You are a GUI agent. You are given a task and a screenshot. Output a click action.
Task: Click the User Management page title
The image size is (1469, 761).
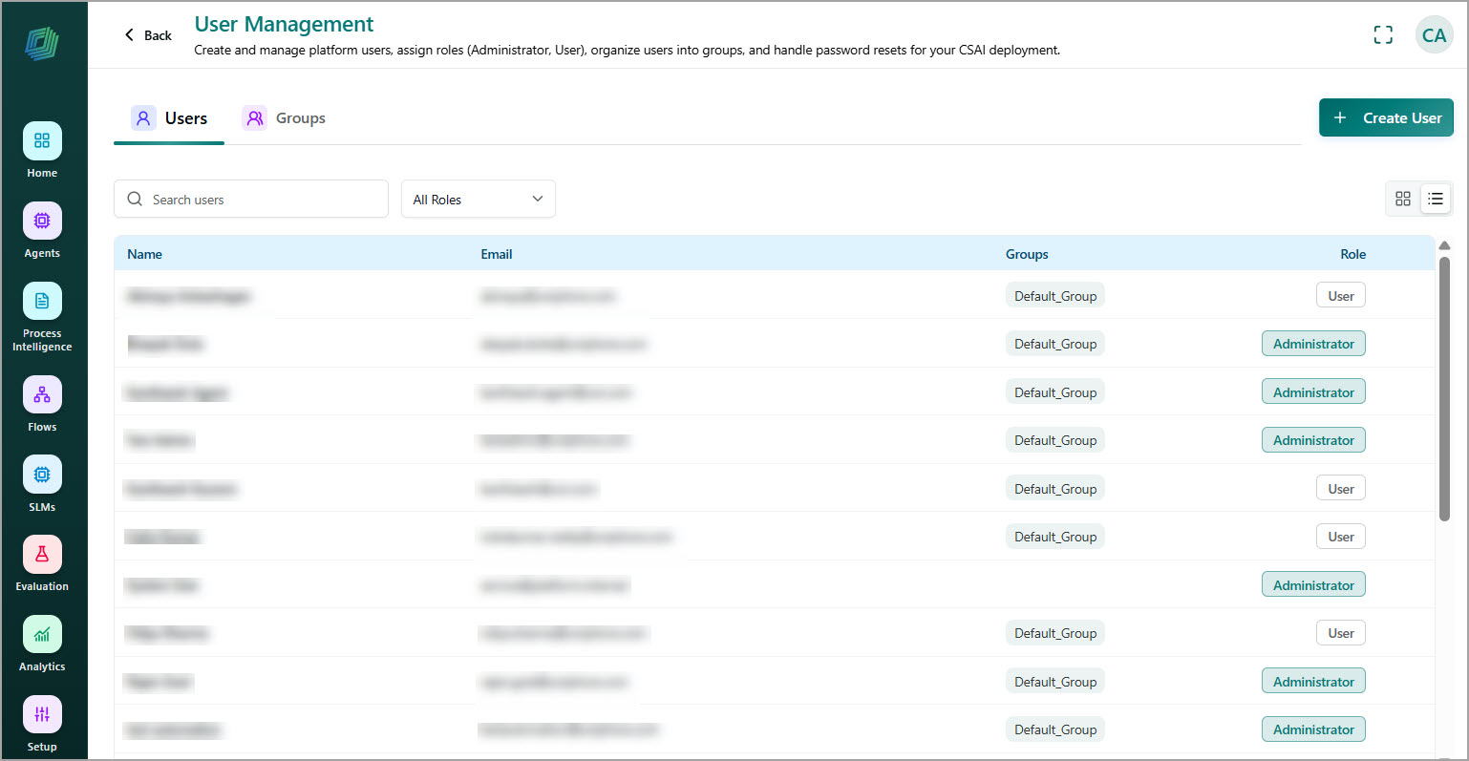pos(284,24)
